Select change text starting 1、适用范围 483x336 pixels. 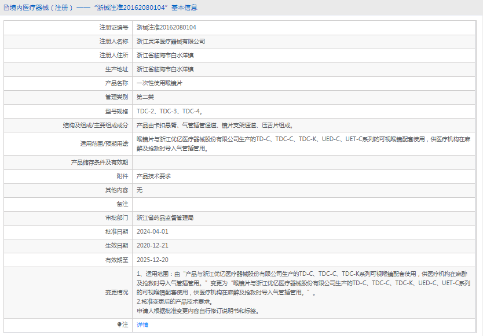pos(303,283)
